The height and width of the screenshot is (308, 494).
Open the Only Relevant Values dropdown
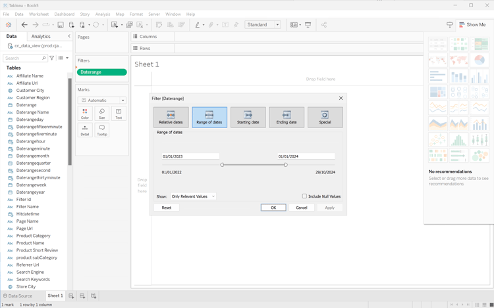coord(193,196)
